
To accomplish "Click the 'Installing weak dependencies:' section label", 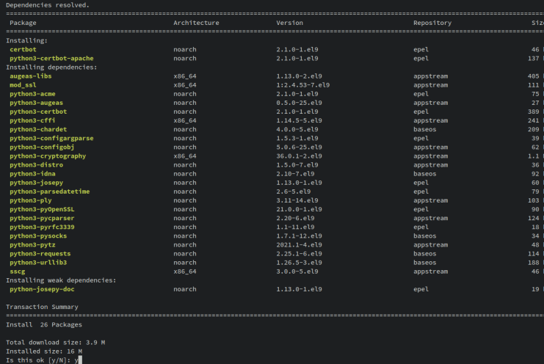I will 61,280.
